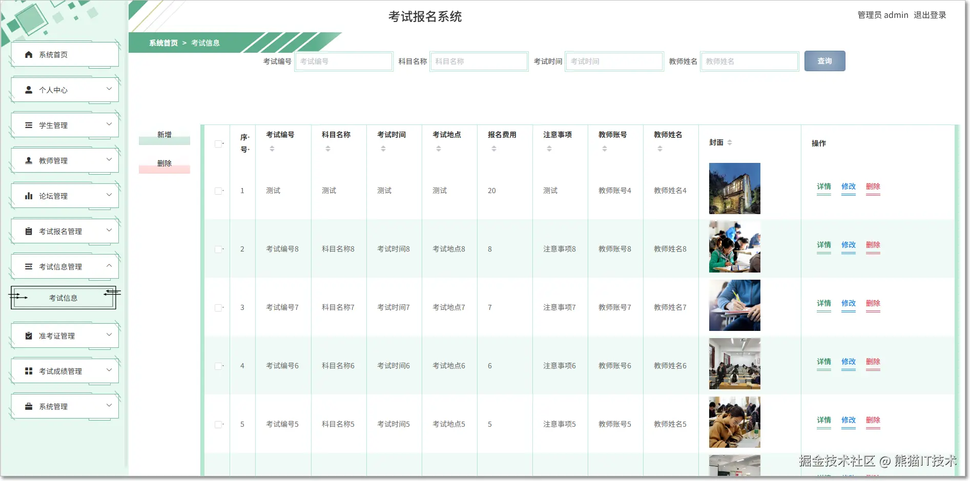
Task: Click the grid icon for 考试成绩管理
Action: coord(29,371)
